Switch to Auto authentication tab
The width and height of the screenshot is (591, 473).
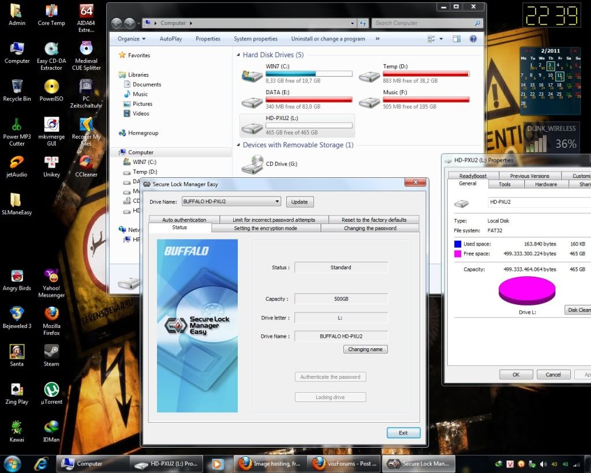[184, 219]
